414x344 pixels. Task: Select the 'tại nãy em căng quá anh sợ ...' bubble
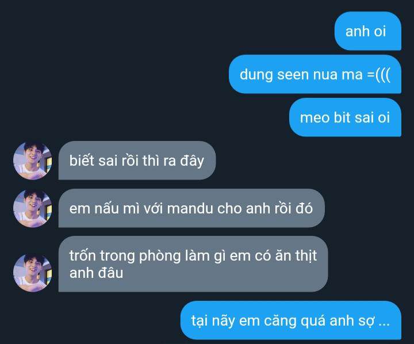291,320
